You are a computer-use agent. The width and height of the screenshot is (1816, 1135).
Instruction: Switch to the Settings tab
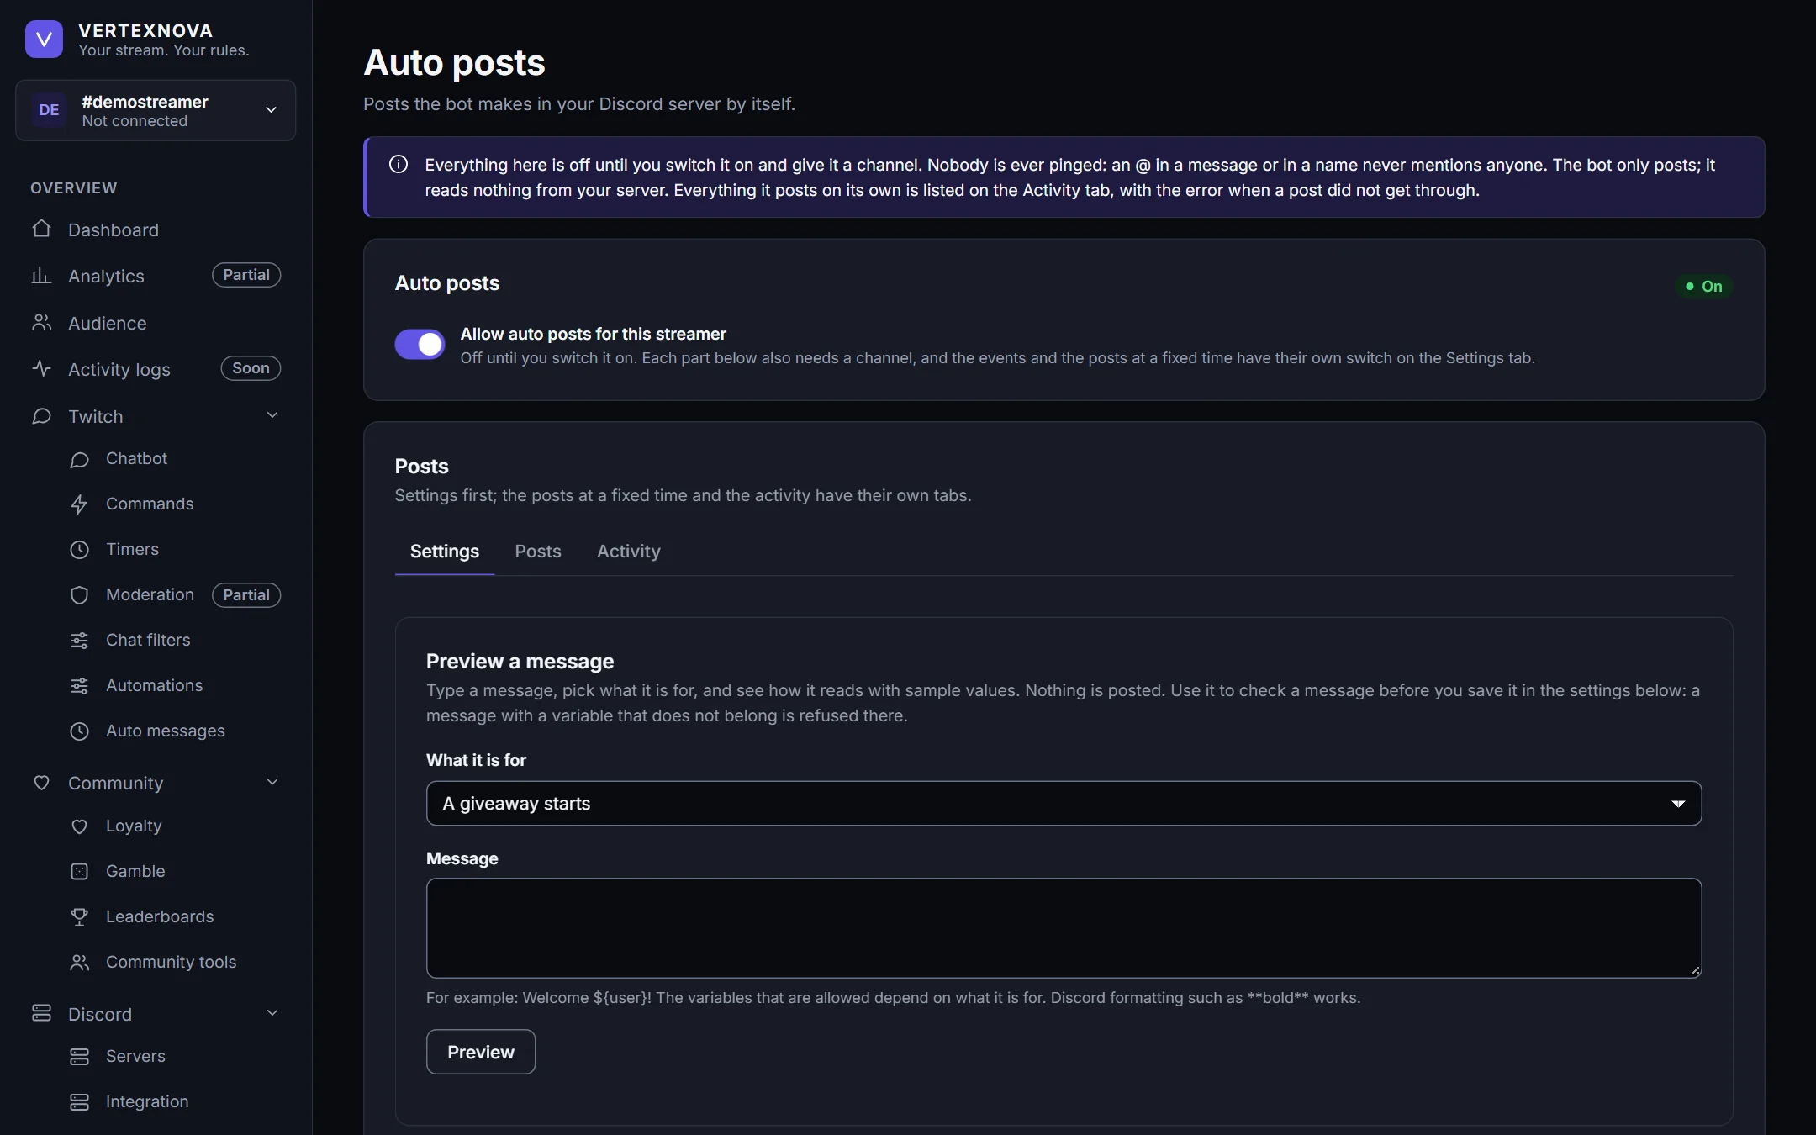[x=445, y=552]
